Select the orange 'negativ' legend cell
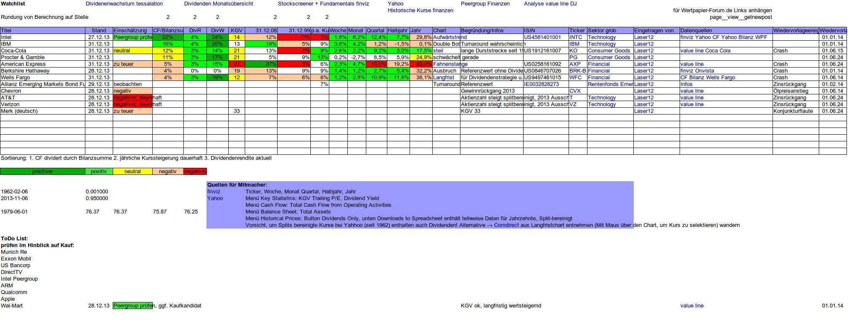 click(168, 172)
